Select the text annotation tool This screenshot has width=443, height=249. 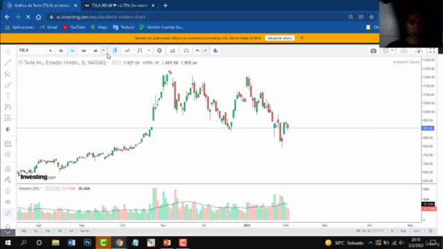(x=8, y=96)
